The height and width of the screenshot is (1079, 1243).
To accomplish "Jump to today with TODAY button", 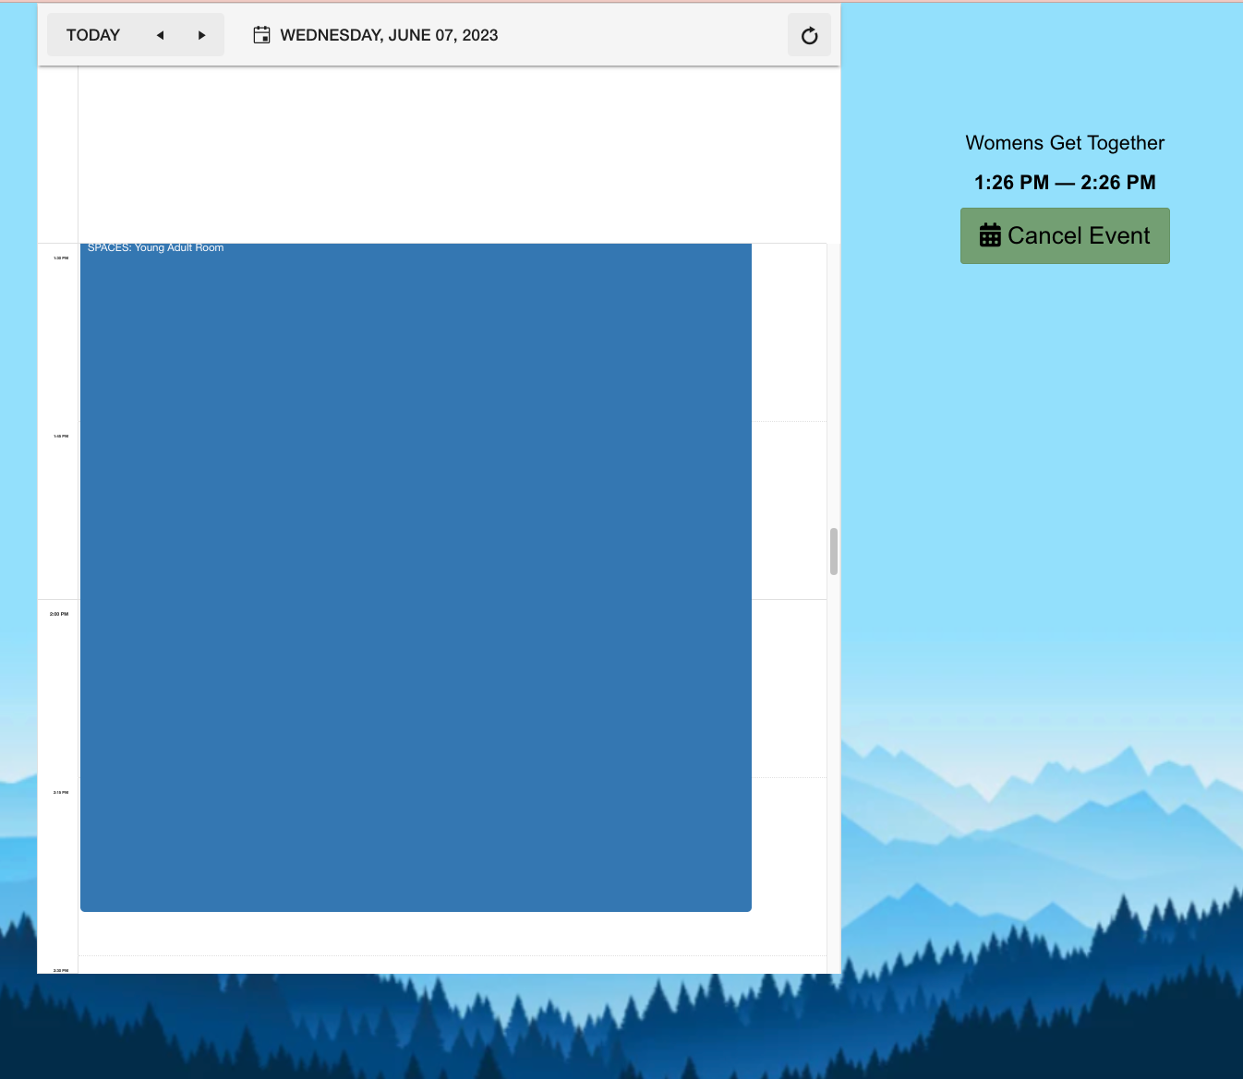I will pyautogui.click(x=93, y=35).
